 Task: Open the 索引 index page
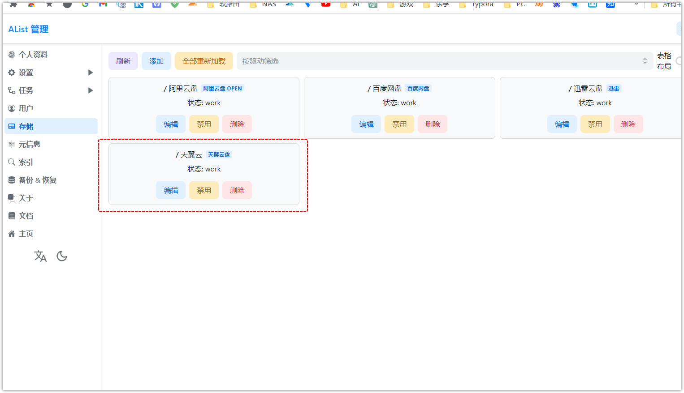[51, 162]
